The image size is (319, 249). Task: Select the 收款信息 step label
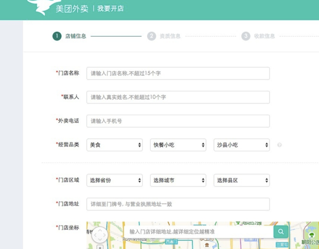(x=264, y=36)
